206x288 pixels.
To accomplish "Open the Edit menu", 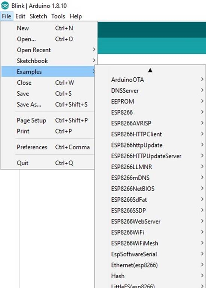I will pyautogui.click(x=20, y=16).
